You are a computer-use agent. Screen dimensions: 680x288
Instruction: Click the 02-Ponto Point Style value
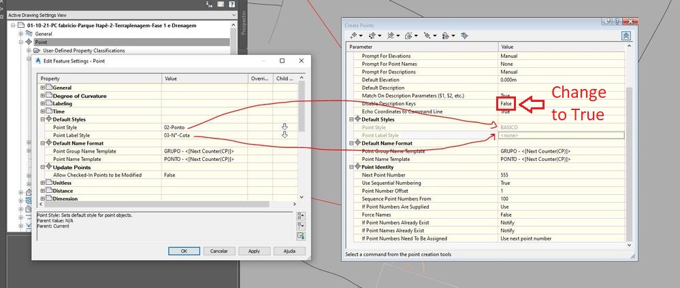(174, 127)
